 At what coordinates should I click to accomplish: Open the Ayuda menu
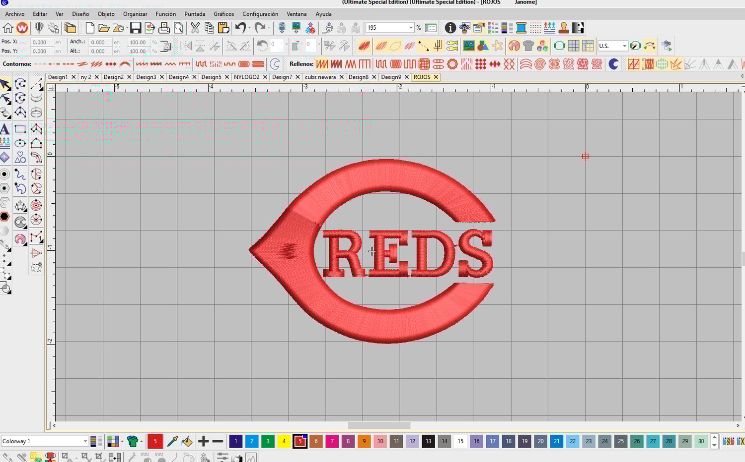324,14
